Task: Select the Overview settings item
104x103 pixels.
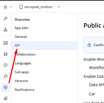Action: (x=22, y=20)
